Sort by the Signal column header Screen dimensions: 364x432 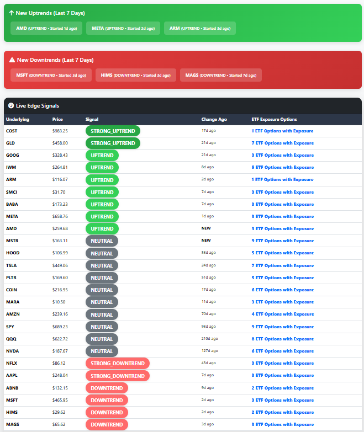pos(92,119)
